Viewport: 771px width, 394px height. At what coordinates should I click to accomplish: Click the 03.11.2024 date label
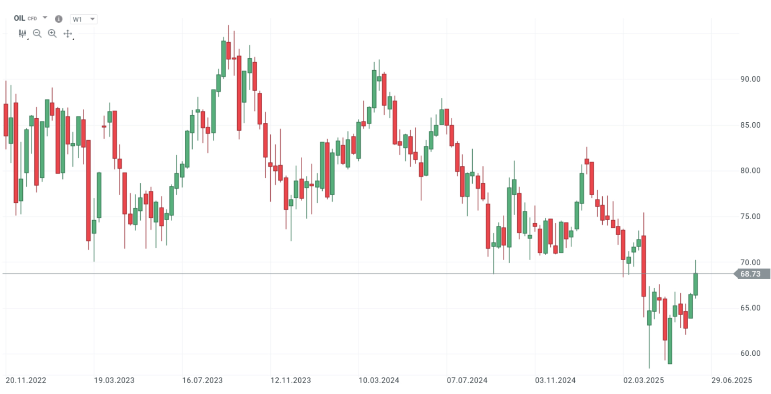pos(555,380)
